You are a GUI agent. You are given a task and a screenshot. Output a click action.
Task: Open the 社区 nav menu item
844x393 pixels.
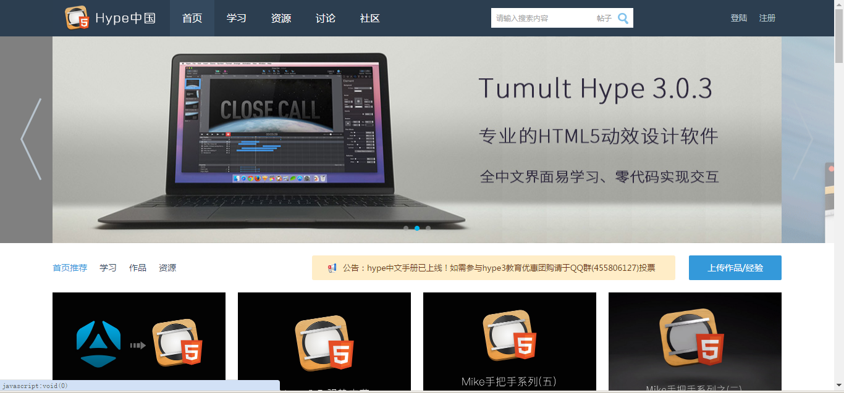370,18
